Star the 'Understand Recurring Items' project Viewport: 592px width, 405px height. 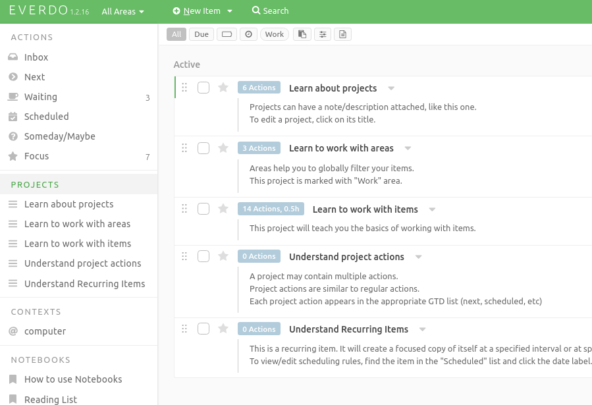tap(223, 329)
